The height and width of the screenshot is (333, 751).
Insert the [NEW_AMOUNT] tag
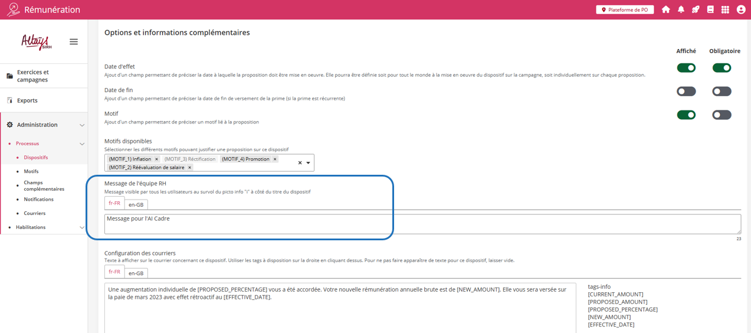pos(609,317)
